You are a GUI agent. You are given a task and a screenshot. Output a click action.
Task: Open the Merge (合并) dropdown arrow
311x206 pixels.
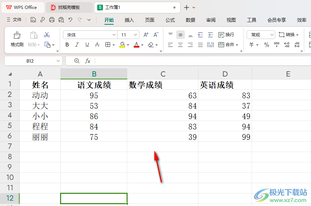(x=237, y=45)
